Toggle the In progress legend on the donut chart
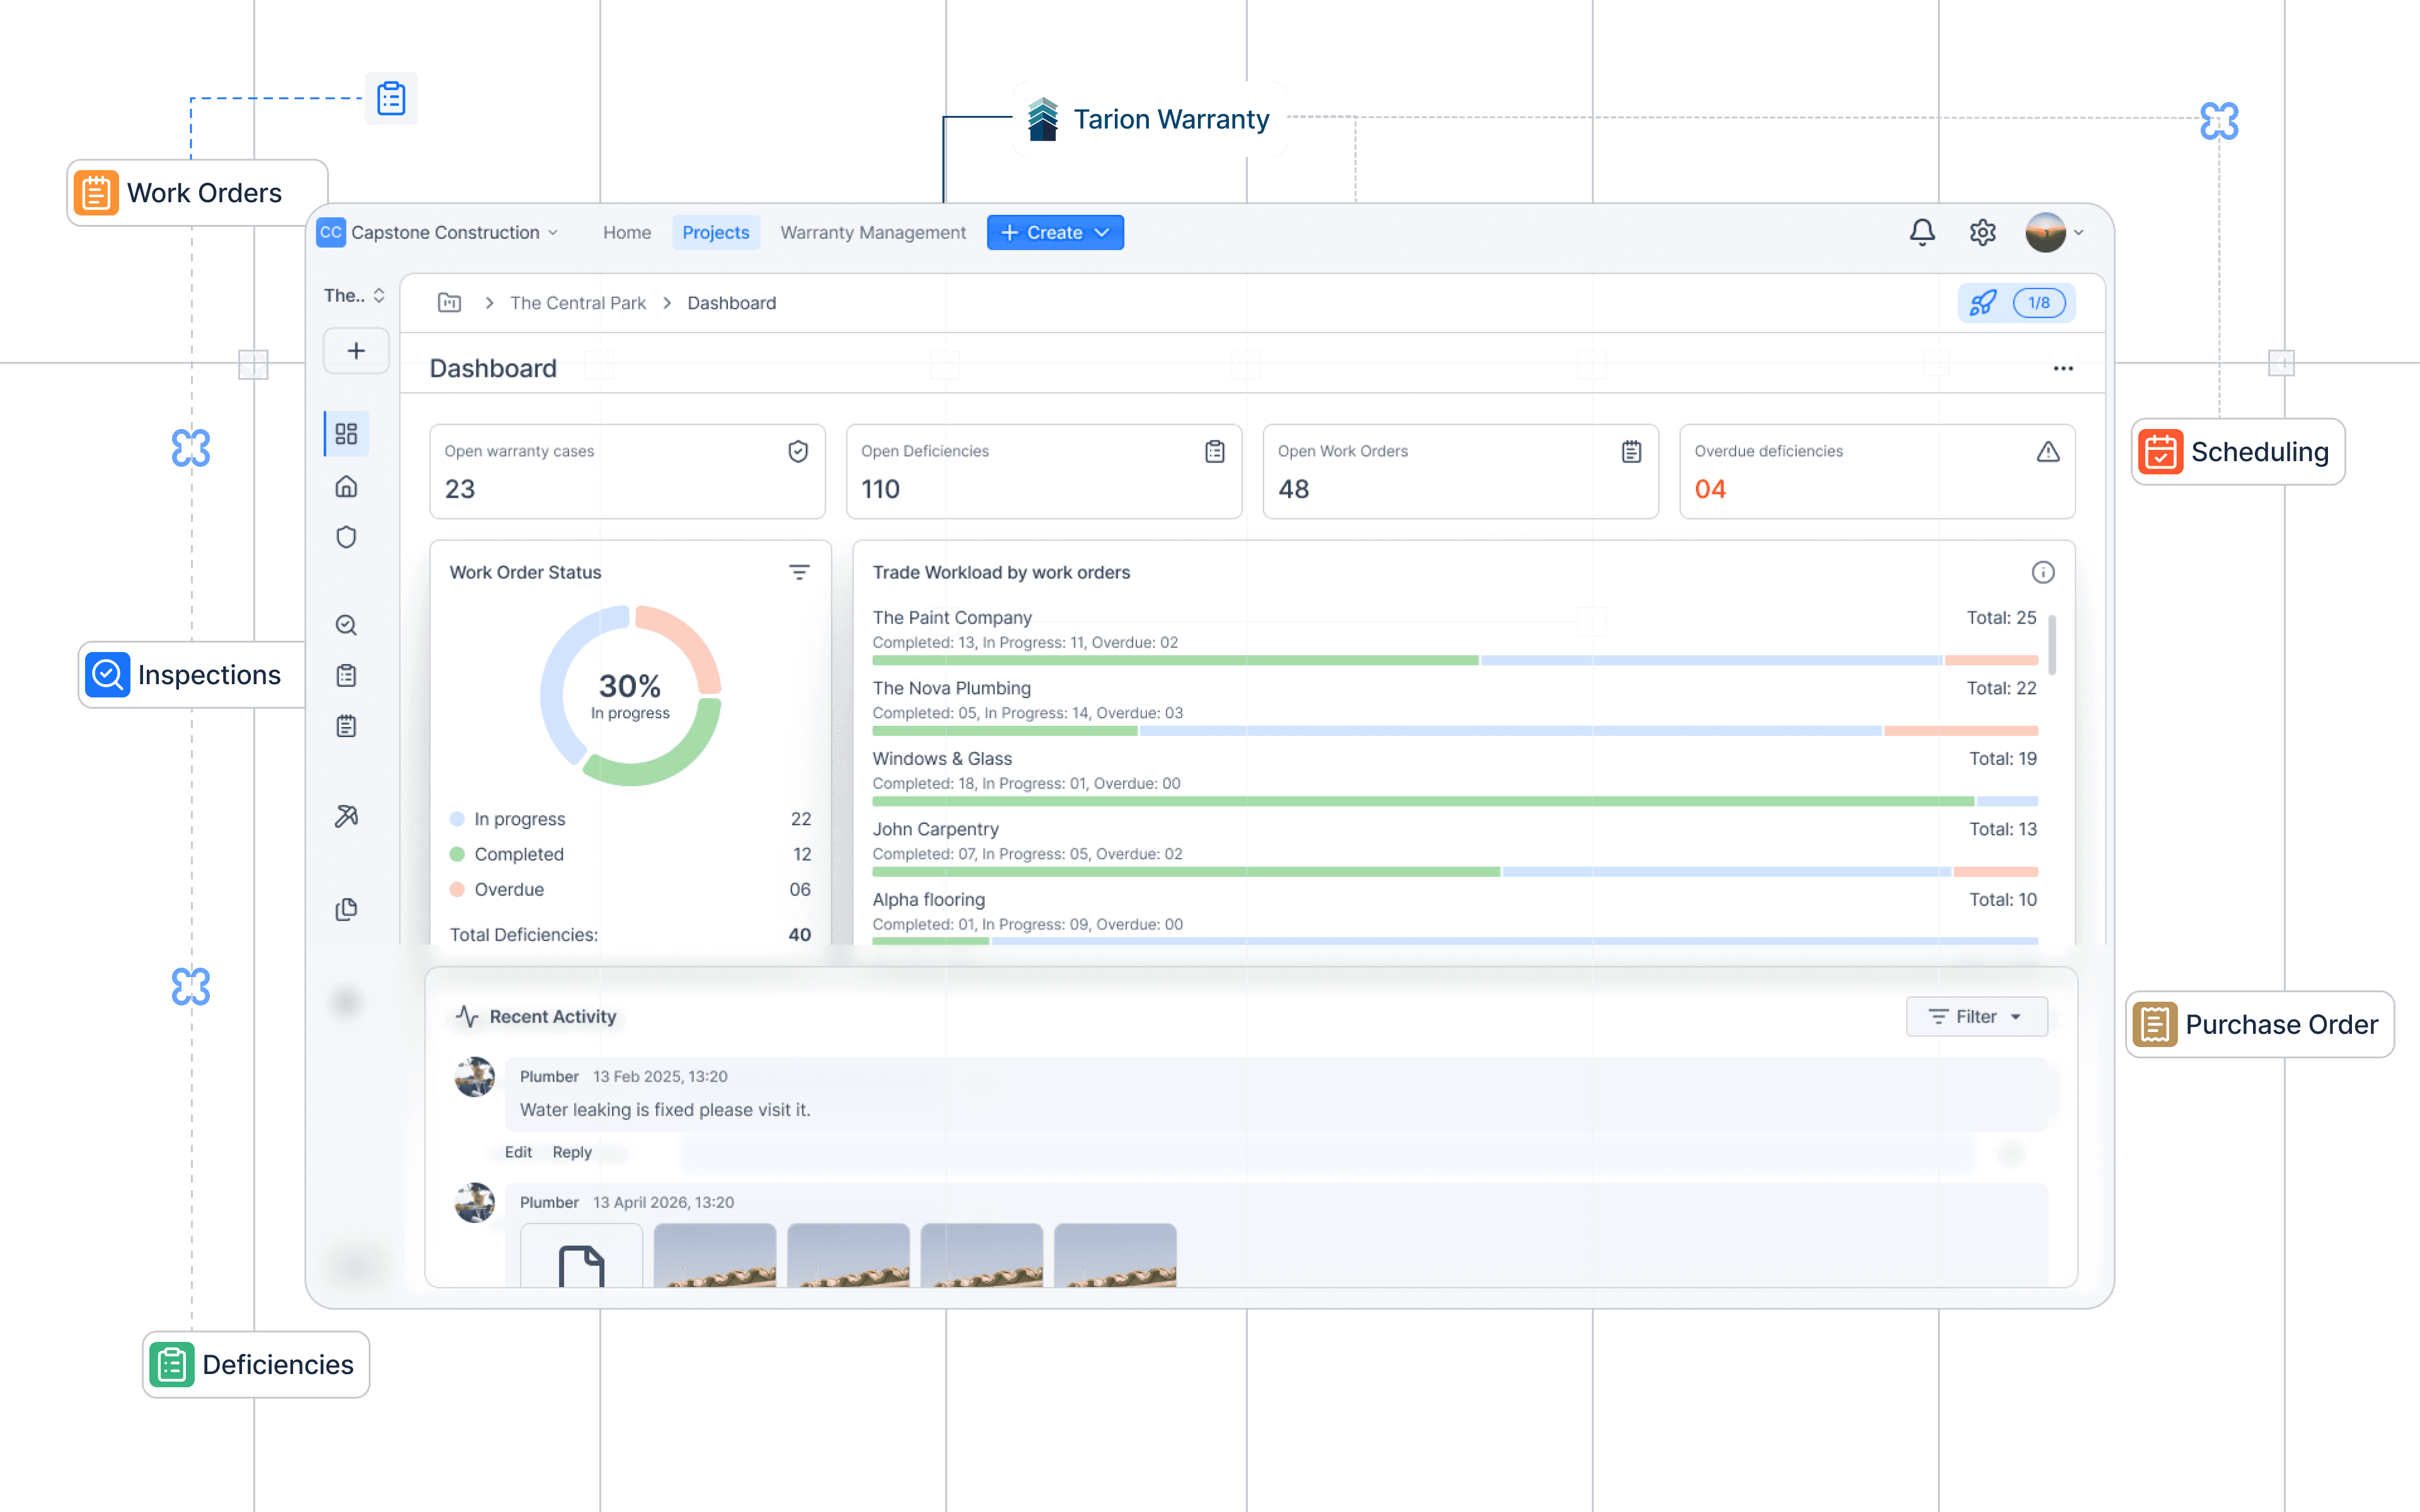 [x=509, y=818]
